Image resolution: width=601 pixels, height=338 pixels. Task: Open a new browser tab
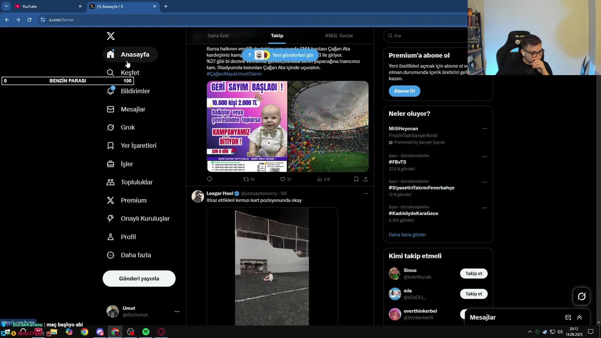(x=166, y=7)
